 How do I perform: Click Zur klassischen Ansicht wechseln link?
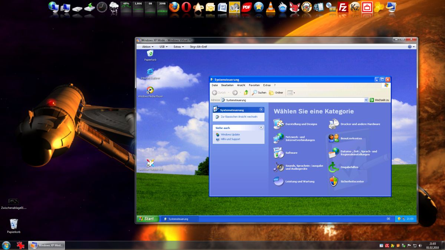(x=239, y=117)
